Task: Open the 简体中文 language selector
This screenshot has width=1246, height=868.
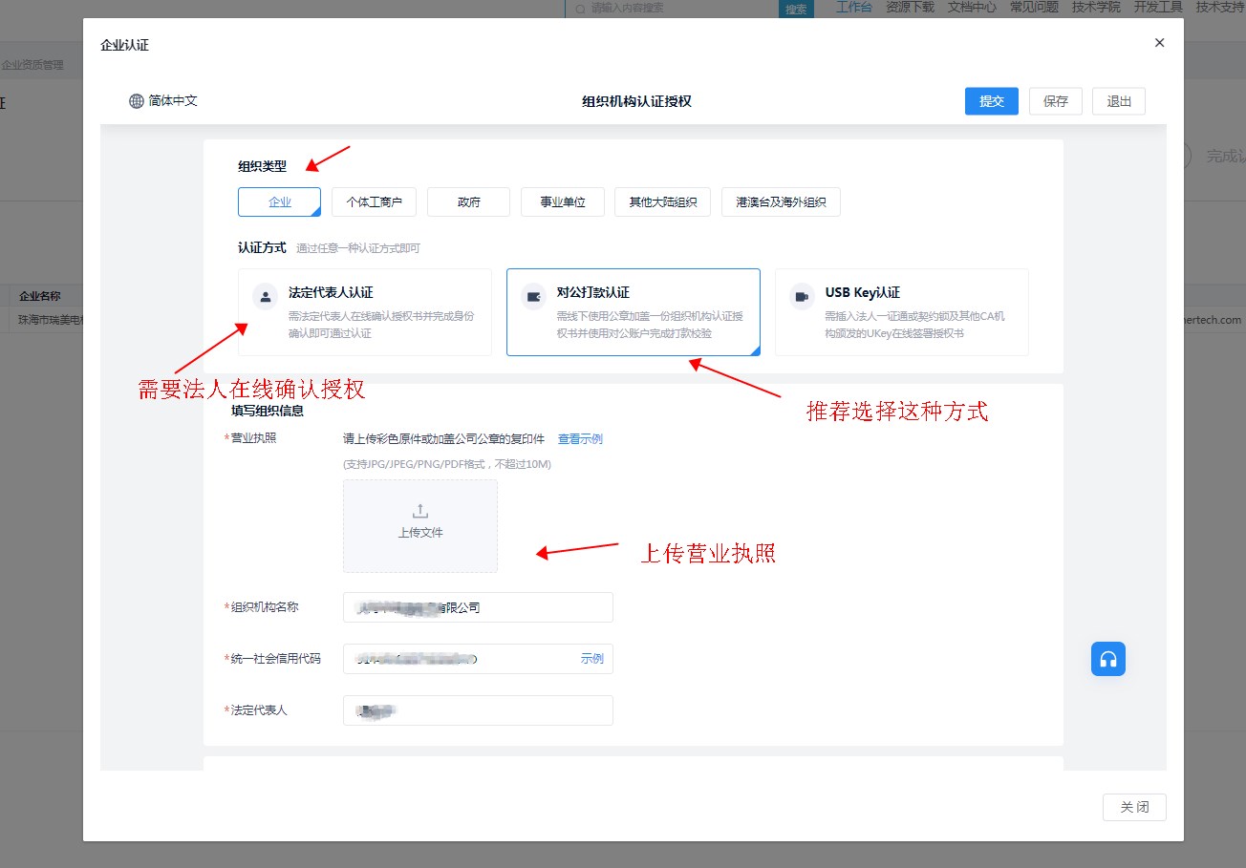Action: (x=163, y=101)
